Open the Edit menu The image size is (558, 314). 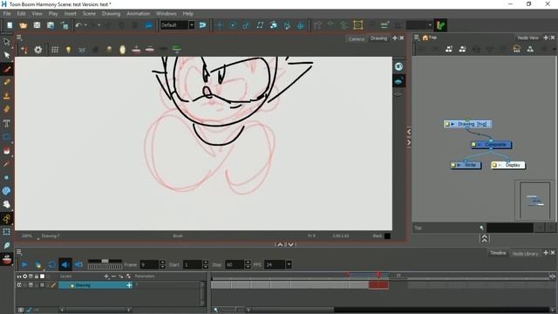[21, 14]
